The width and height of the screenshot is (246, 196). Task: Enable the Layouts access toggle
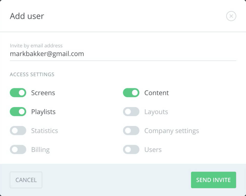(131, 112)
